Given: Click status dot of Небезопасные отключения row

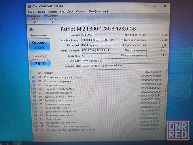Looking at the screenshot, I should tap(36, 123).
